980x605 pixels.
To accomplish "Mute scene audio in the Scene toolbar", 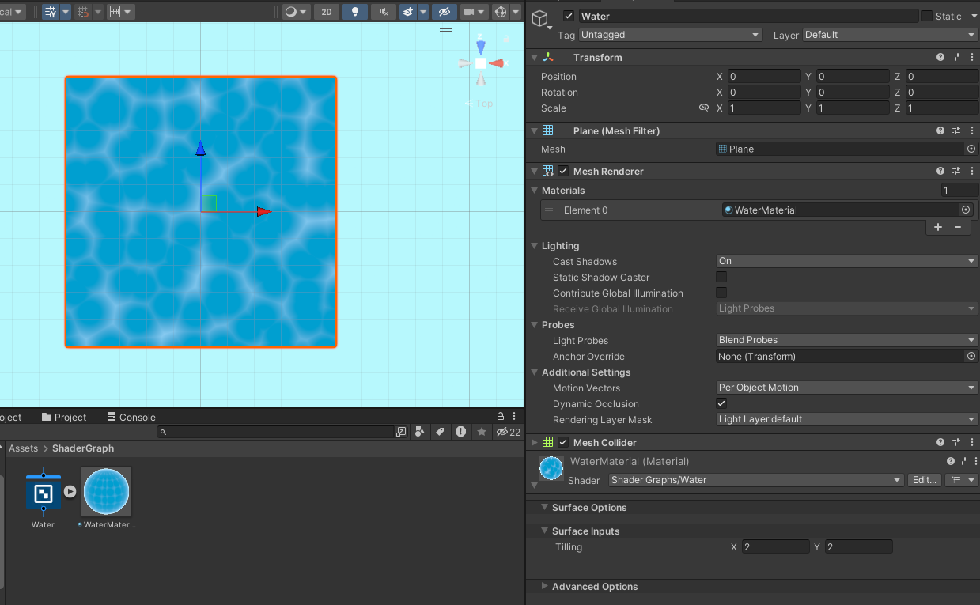I will click(383, 11).
